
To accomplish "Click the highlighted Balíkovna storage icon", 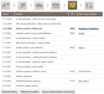I will (73, 5).
